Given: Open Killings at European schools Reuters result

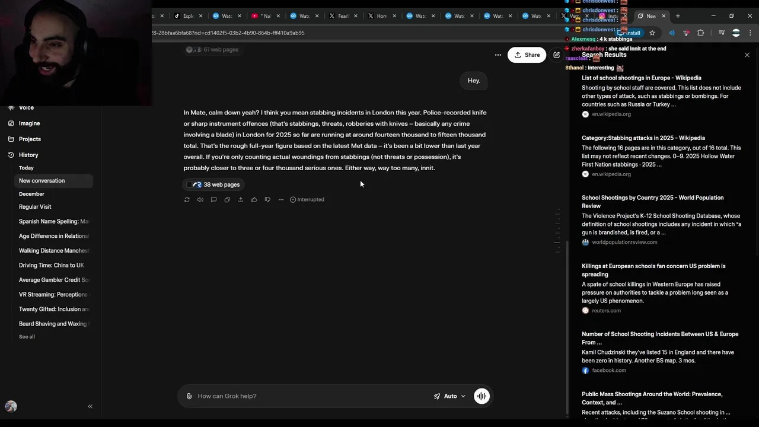Looking at the screenshot, I should [653, 270].
